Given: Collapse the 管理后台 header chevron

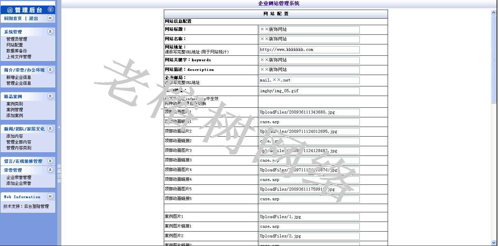Looking at the screenshot, I should point(51,10).
